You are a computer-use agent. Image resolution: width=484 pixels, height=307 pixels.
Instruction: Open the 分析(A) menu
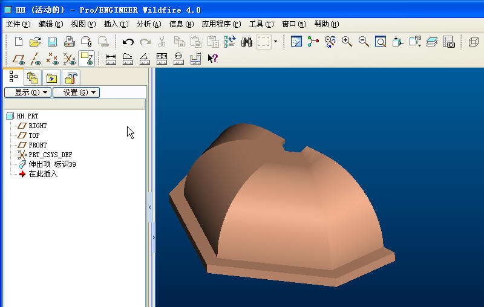point(149,24)
